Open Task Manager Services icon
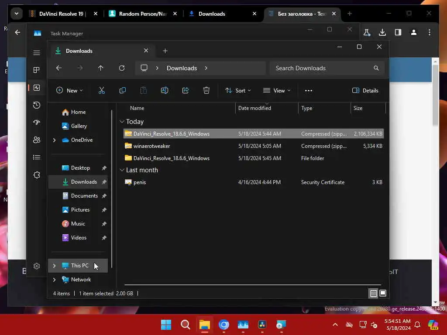 point(37,175)
